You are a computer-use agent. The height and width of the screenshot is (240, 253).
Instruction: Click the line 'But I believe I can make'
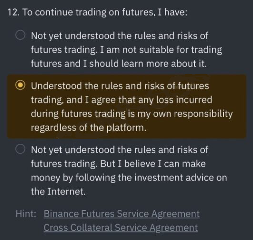pyautogui.click(x=153, y=163)
